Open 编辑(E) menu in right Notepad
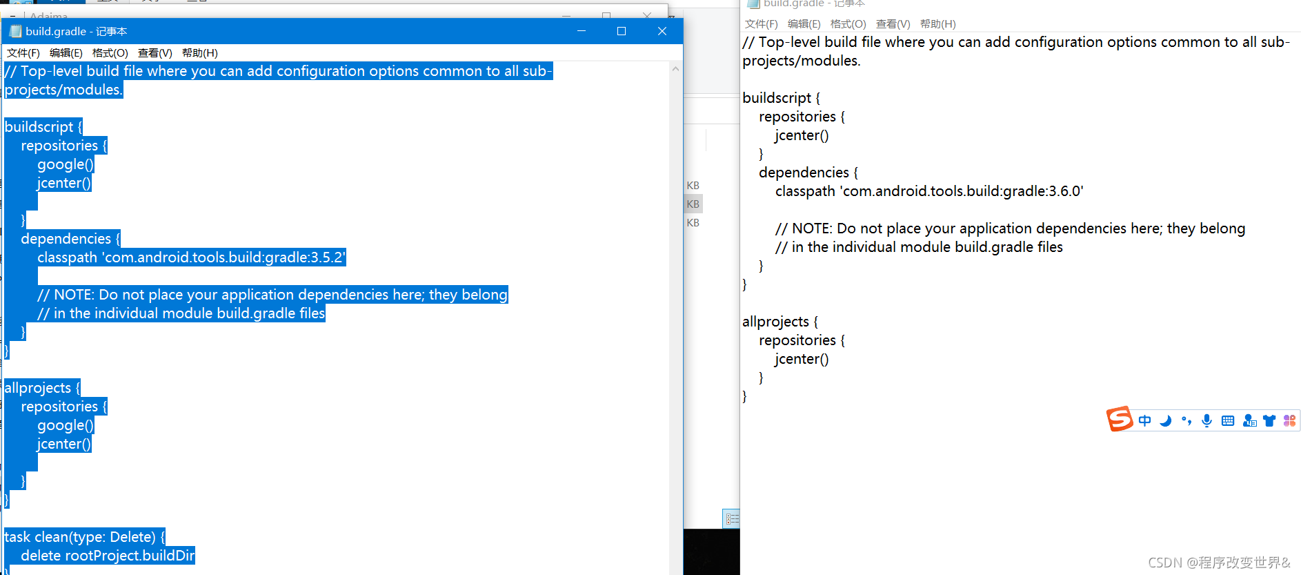1301x575 pixels. [804, 24]
